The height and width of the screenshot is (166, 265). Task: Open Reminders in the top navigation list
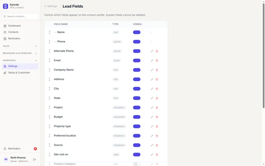pos(20,38)
